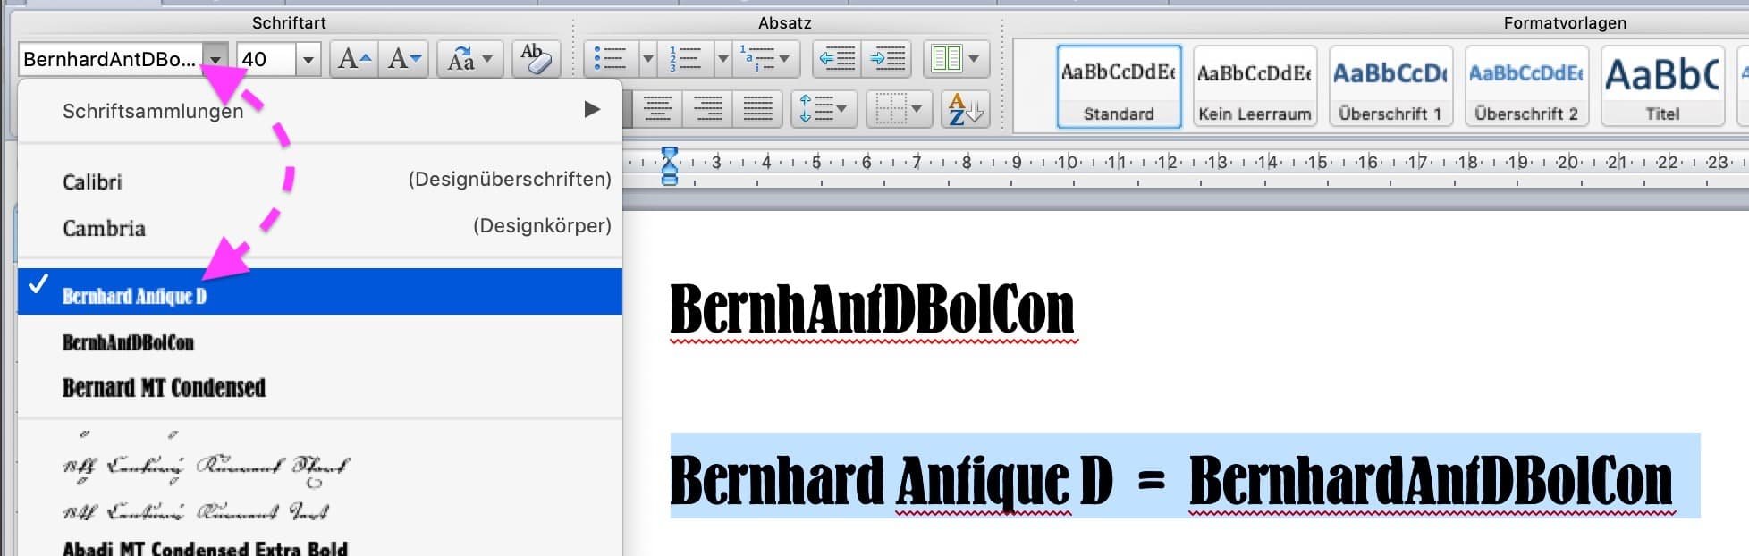Apply the Überschrift 2 style

click(1526, 87)
